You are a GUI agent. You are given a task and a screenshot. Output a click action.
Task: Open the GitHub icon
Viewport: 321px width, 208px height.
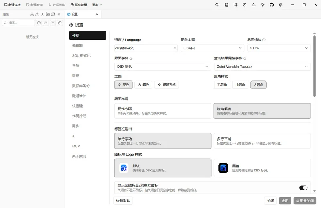coord(272,5)
